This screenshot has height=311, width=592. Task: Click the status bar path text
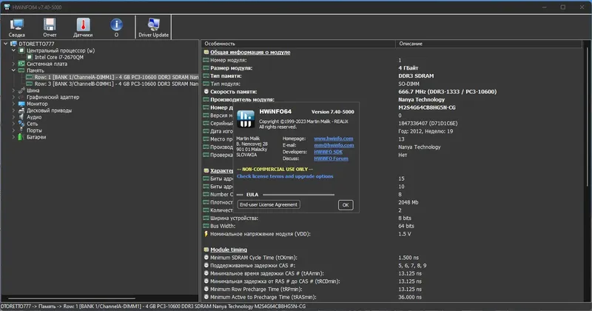153,307
